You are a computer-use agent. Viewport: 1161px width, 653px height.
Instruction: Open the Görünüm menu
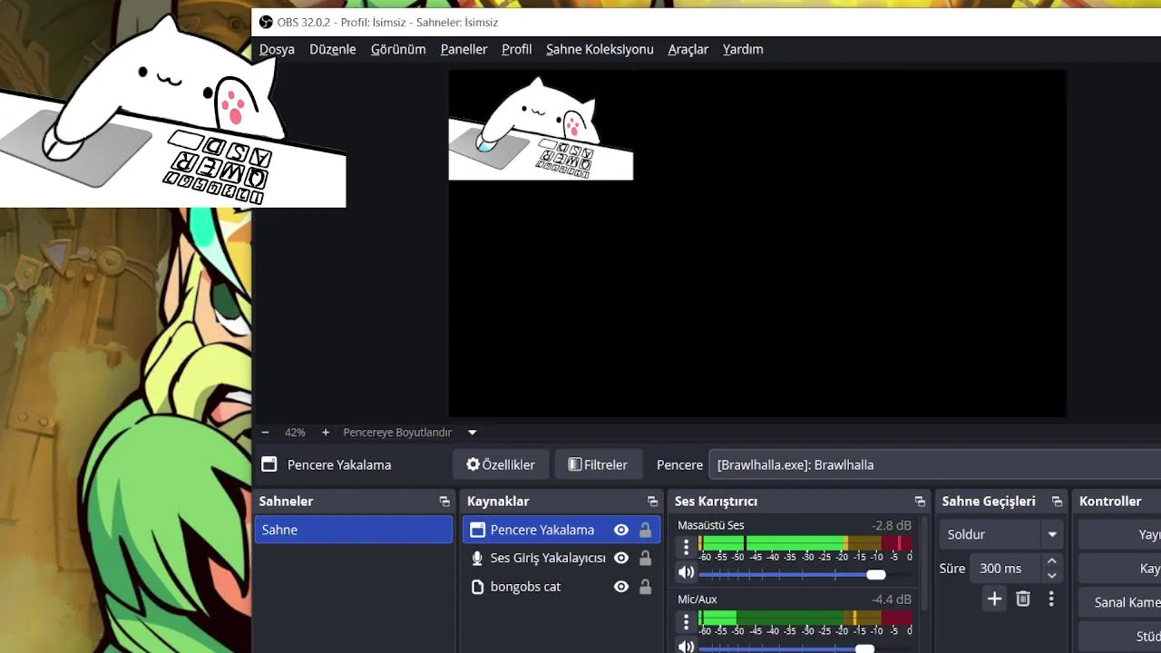point(398,49)
